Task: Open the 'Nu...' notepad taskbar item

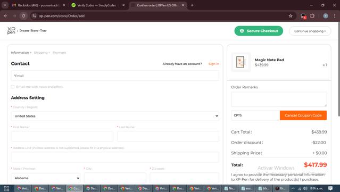Action: [x=230, y=188]
